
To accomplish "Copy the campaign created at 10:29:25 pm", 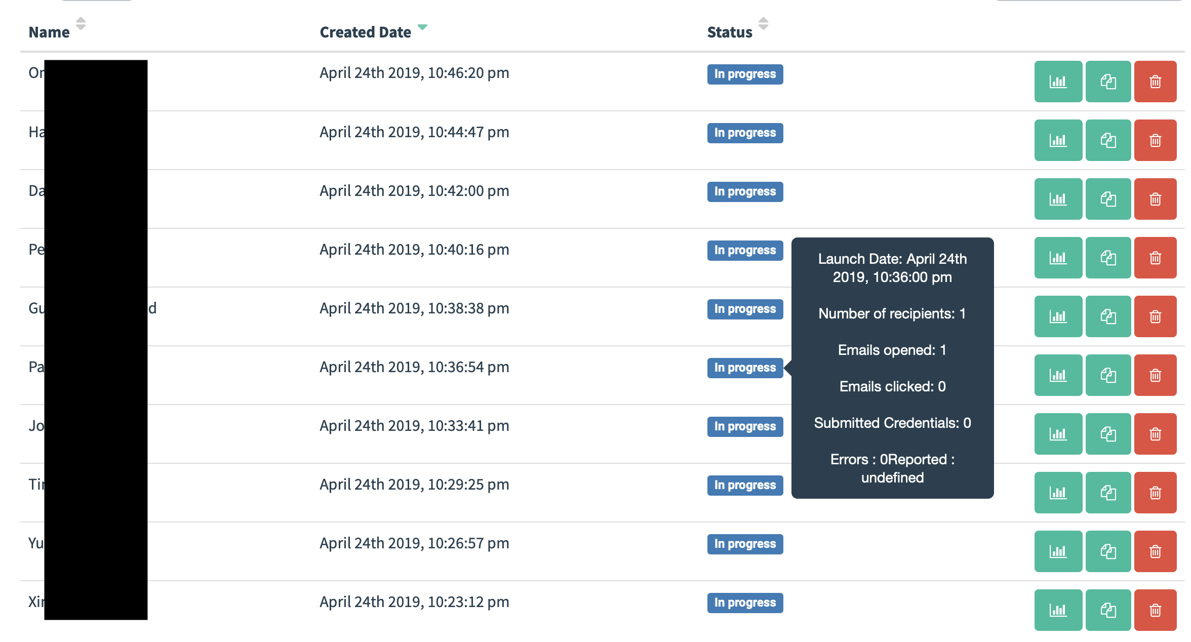I will (1108, 493).
